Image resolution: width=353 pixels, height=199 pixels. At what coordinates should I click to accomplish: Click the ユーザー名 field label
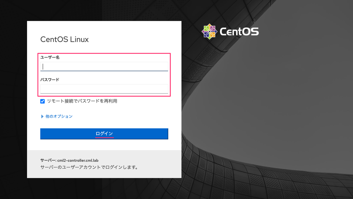50,57
